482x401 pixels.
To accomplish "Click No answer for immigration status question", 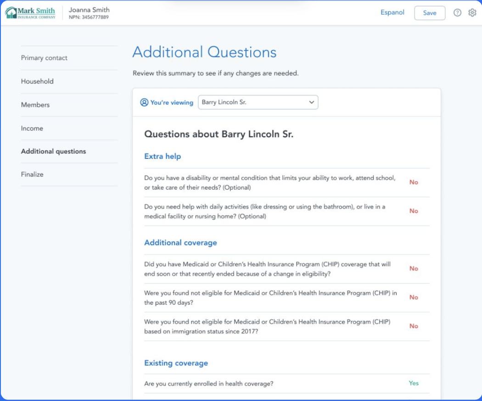I will pos(414,326).
